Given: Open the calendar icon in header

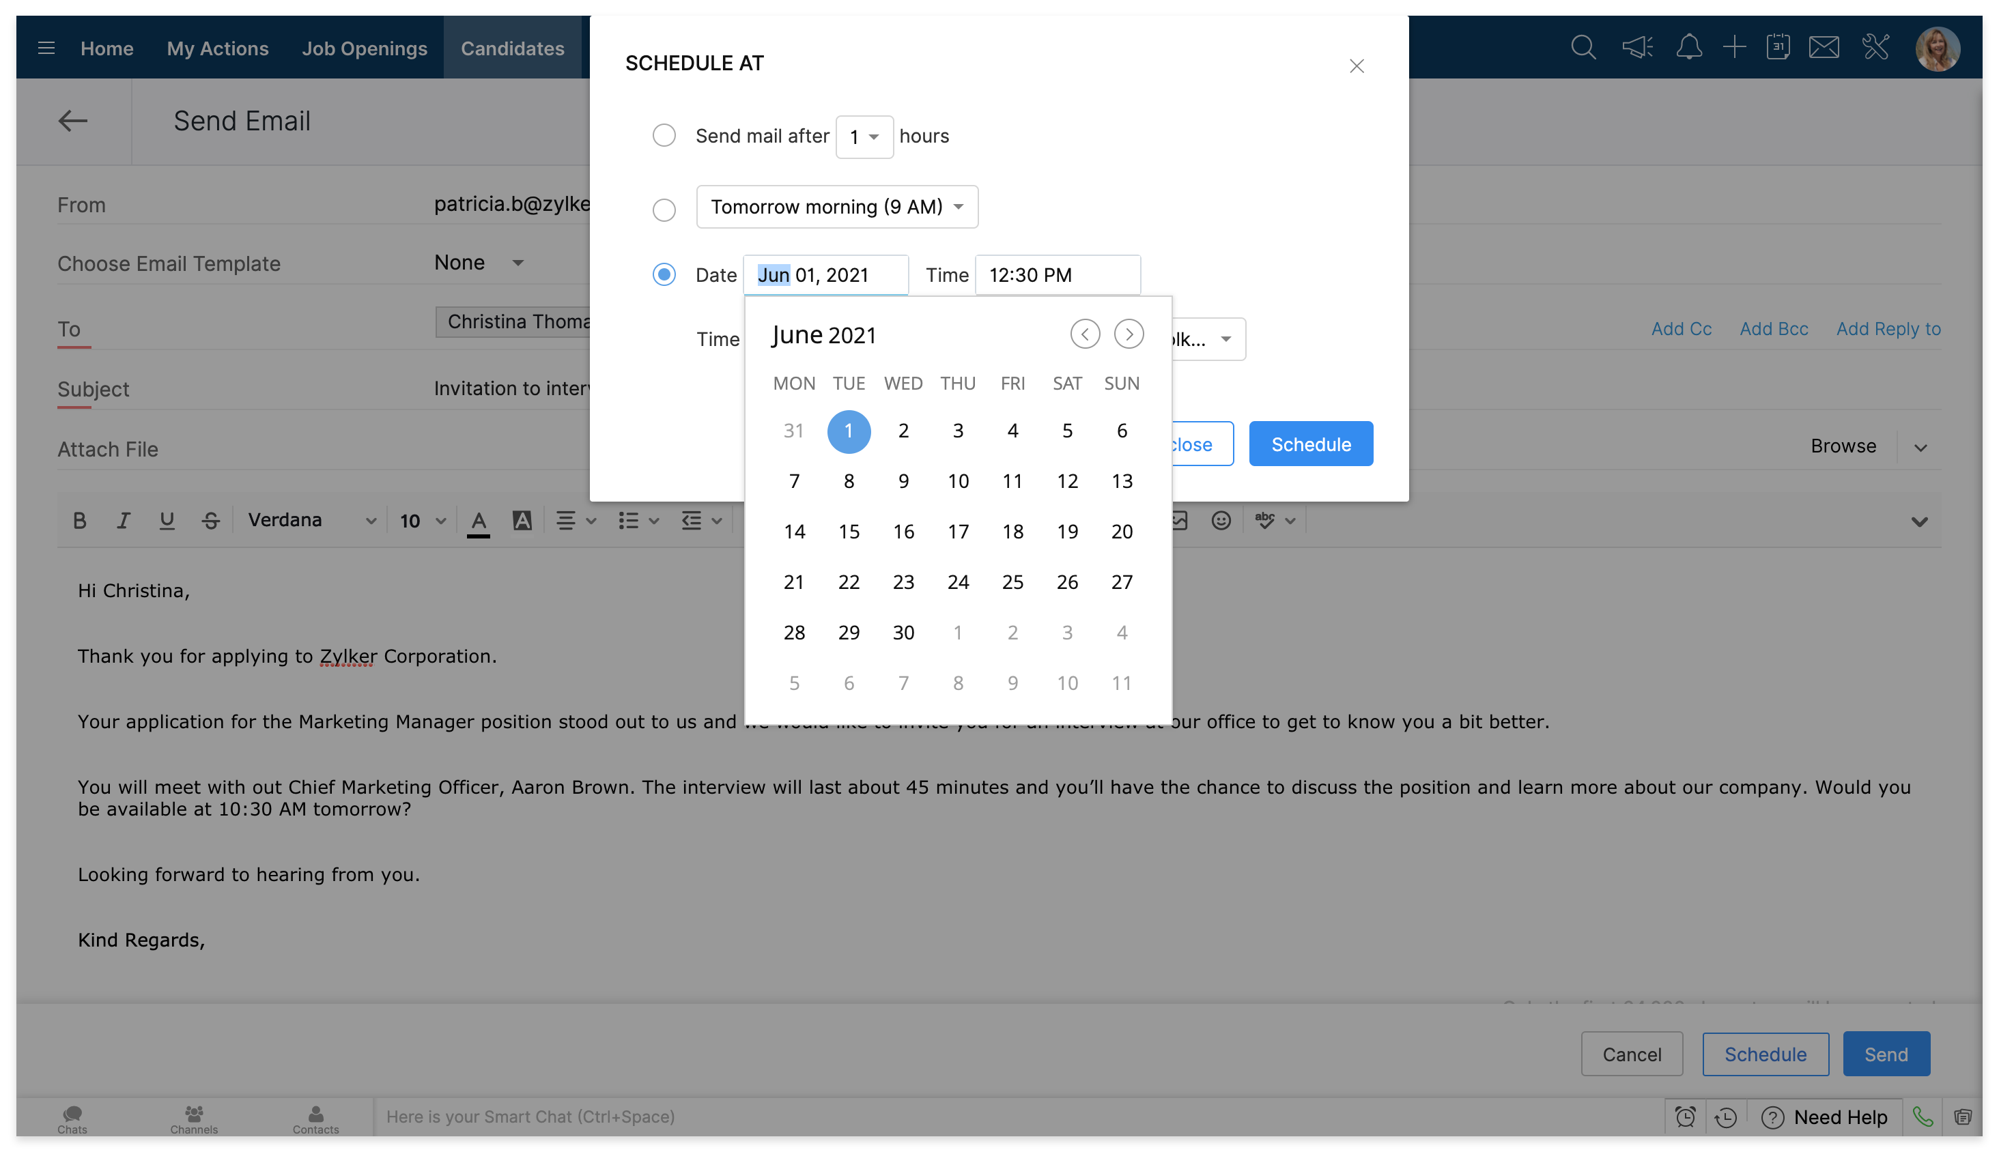Looking at the screenshot, I should tap(1777, 48).
